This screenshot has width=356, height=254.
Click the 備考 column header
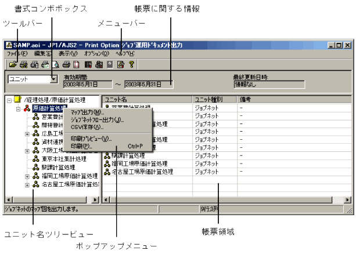pos(294,99)
